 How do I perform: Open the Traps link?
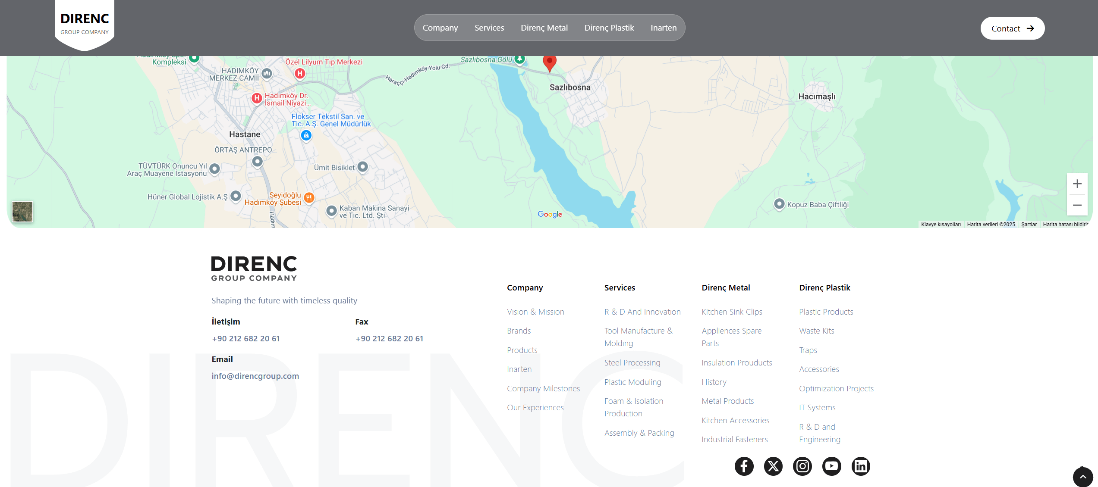[808, 350]
